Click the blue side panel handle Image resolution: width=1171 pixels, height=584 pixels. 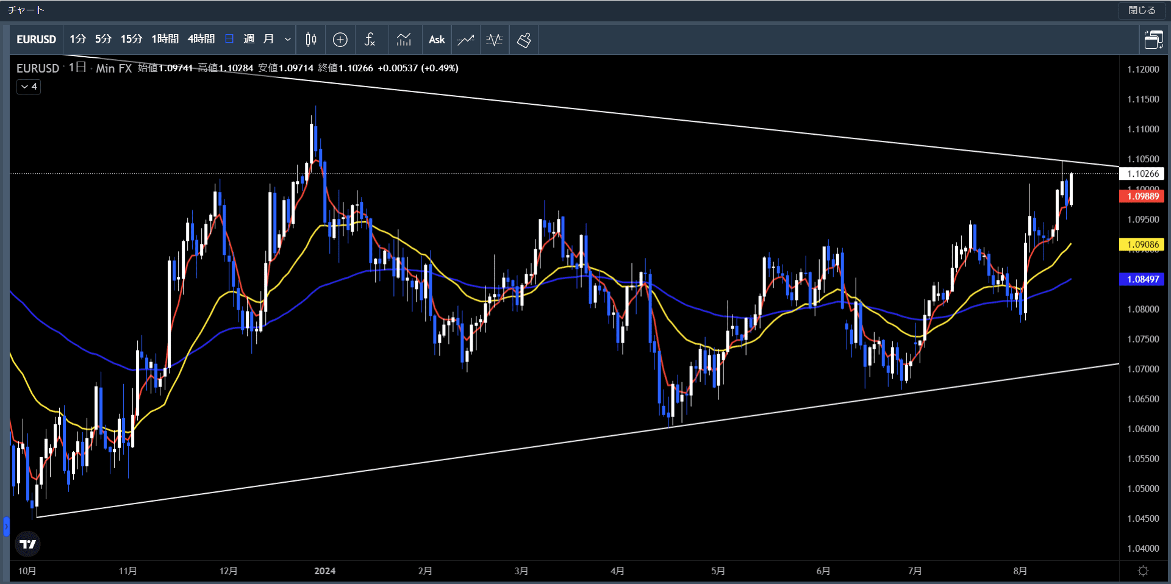point(6,525)
